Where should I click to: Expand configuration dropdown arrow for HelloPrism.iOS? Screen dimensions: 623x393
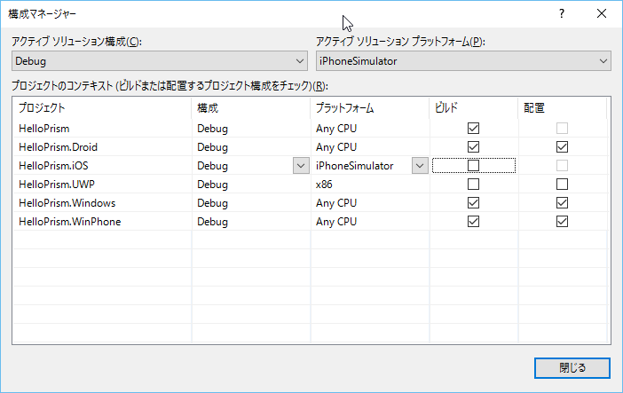pos(301,166)
